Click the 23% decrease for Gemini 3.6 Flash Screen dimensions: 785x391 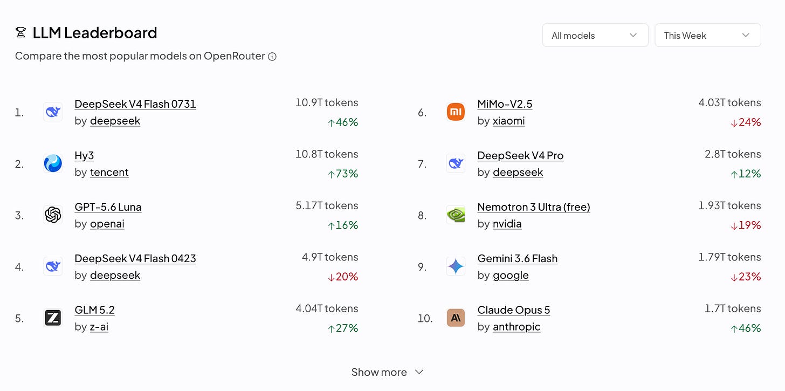746,277
